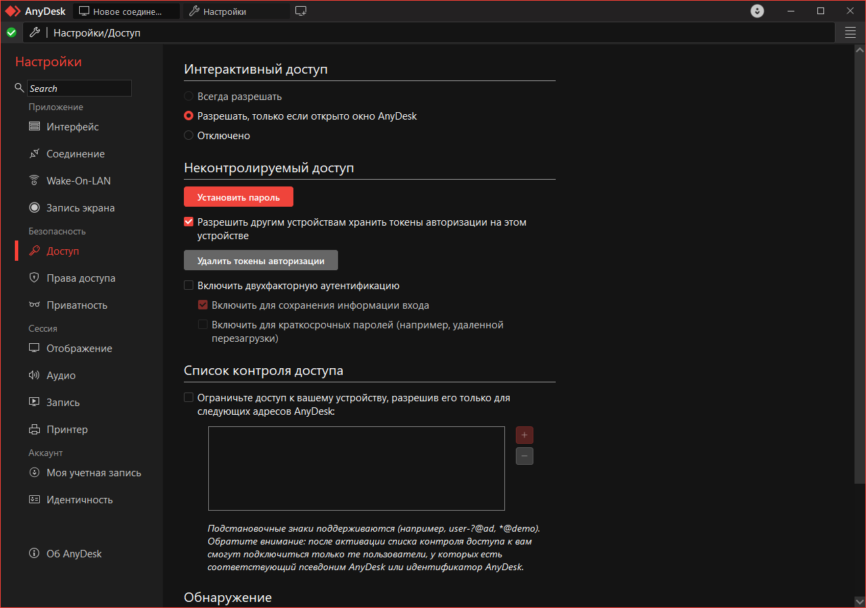Click the shield icon for Права доступа
Image resolution: width=866 pixels, height=608 pixels.
click(x=34, y=278)
